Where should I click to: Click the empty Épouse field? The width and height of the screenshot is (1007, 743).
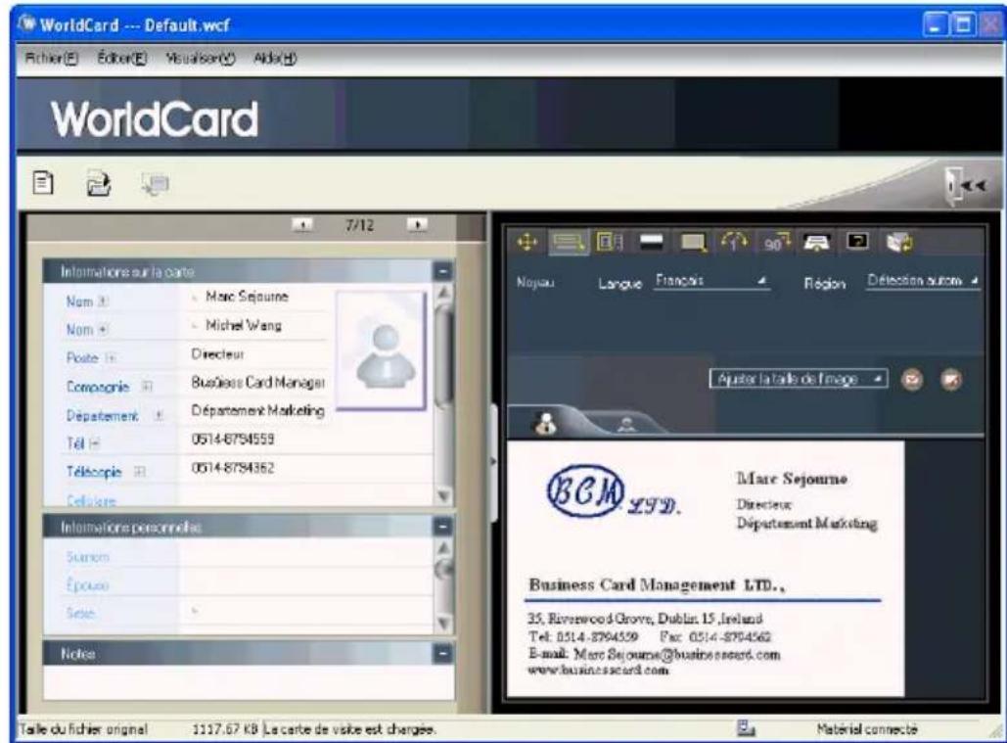pyautogui.click(x=306, y=584)
